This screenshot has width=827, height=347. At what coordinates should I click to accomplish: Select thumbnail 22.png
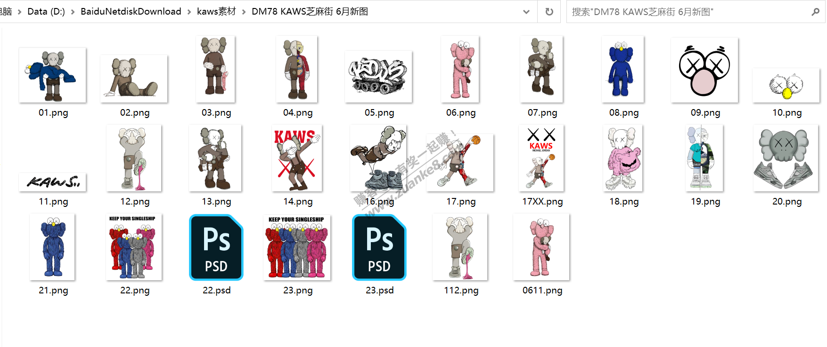(x=134, y=247)
